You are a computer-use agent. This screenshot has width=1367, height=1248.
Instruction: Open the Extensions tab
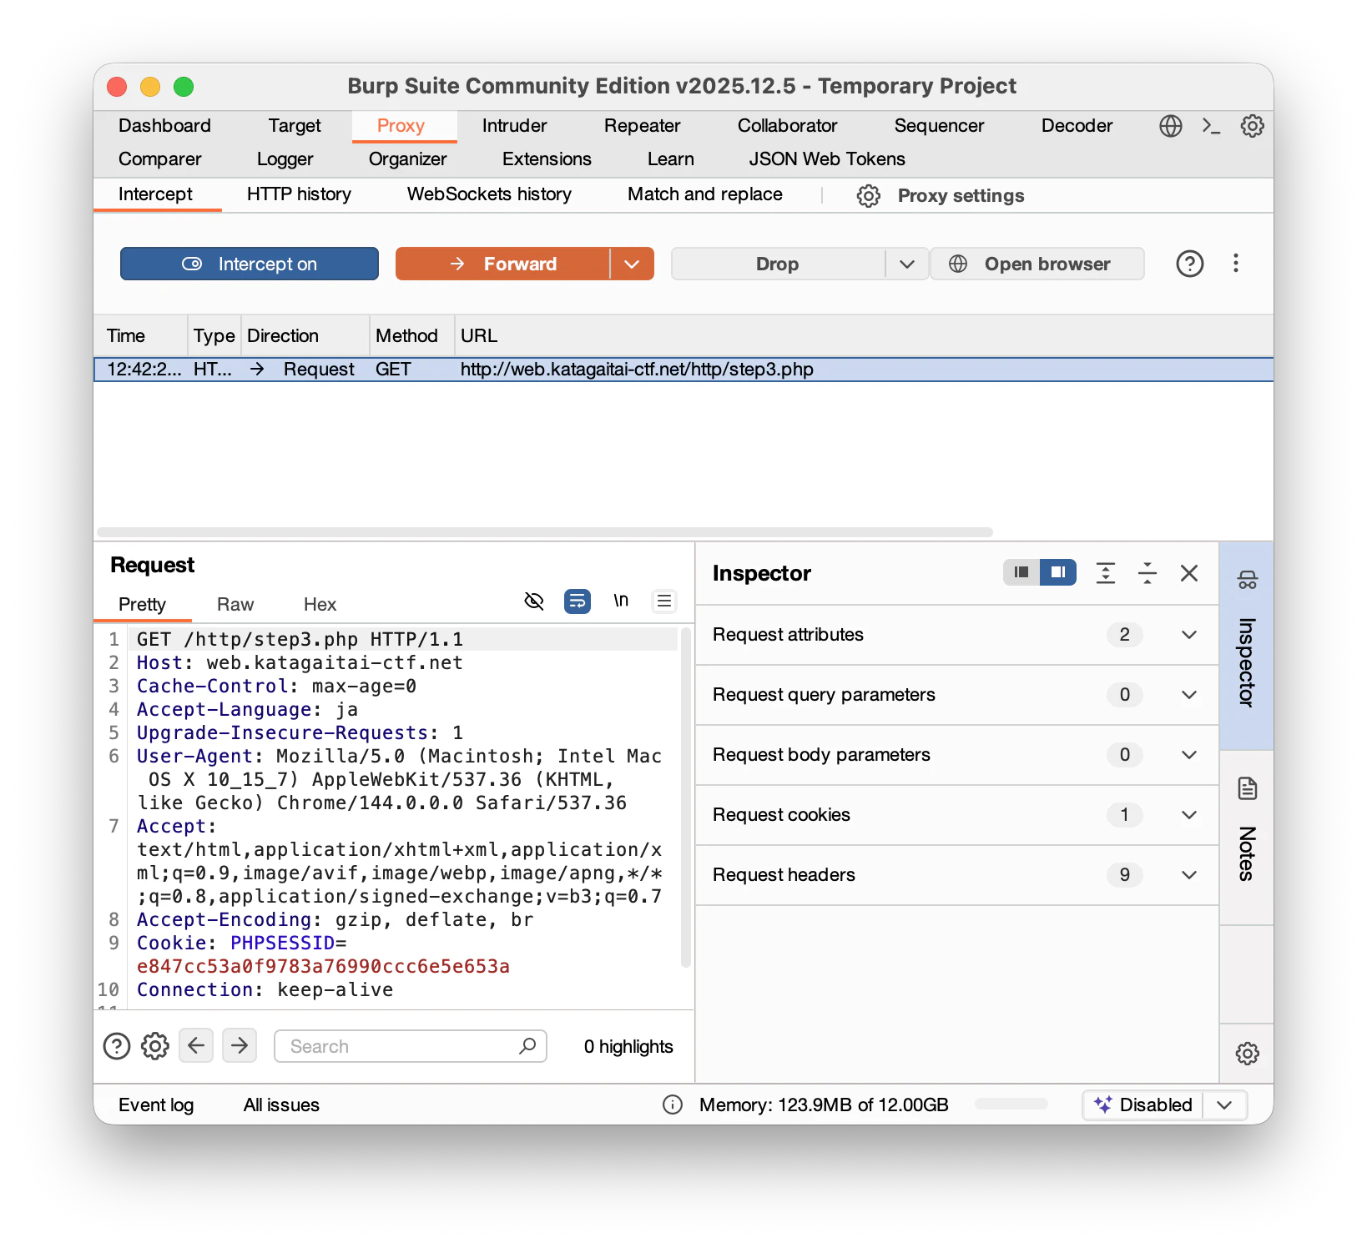(x=547, y=159)
